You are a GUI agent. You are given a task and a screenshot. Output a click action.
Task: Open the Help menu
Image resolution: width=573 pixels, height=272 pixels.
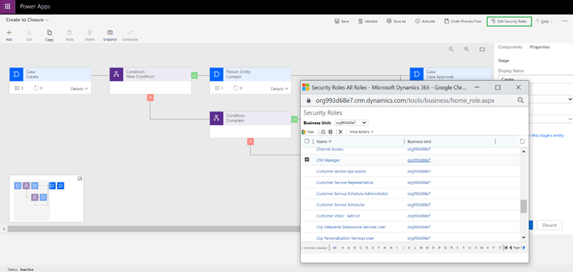544,21
